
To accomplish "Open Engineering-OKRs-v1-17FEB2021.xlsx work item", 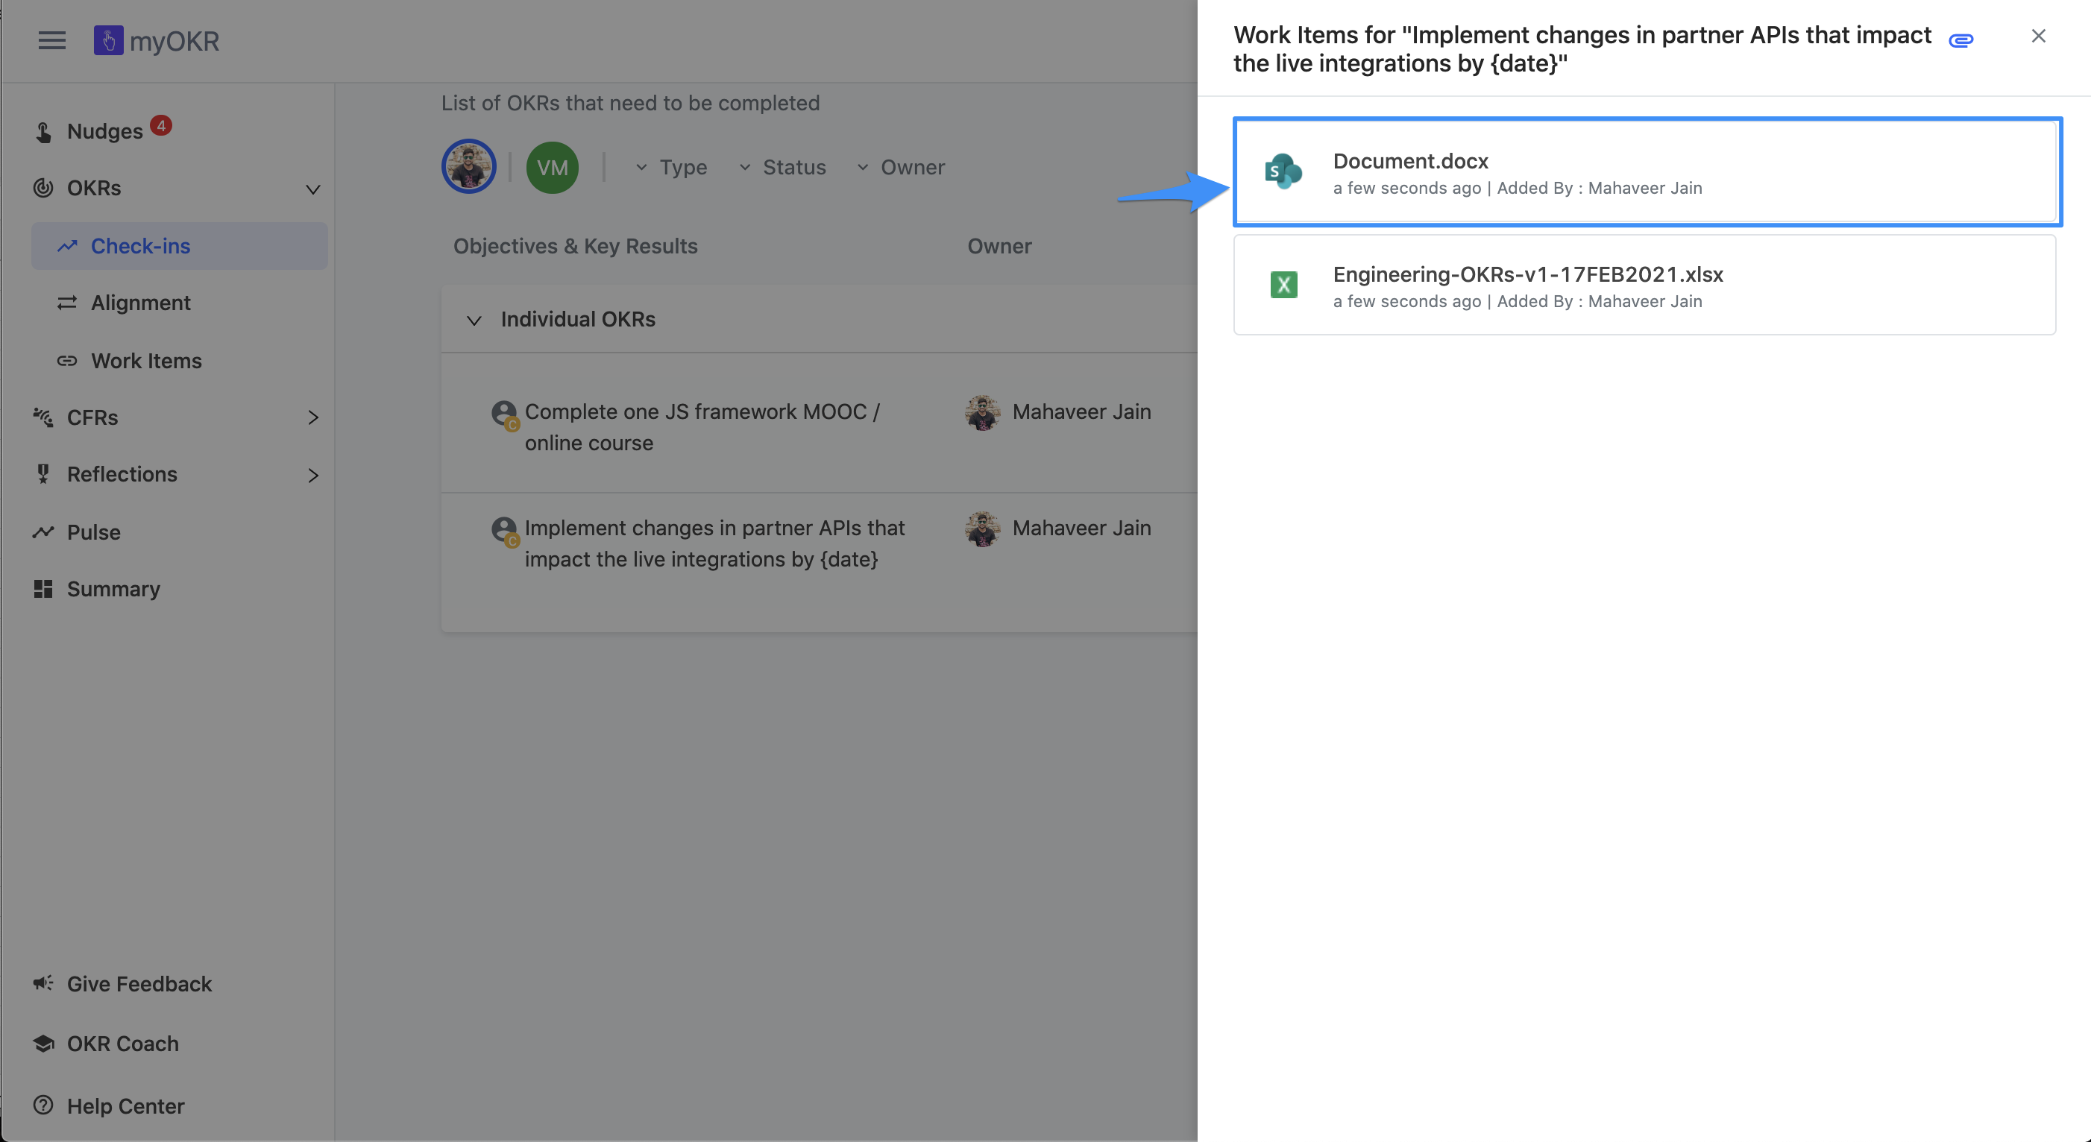I will tap(1526, 275).
